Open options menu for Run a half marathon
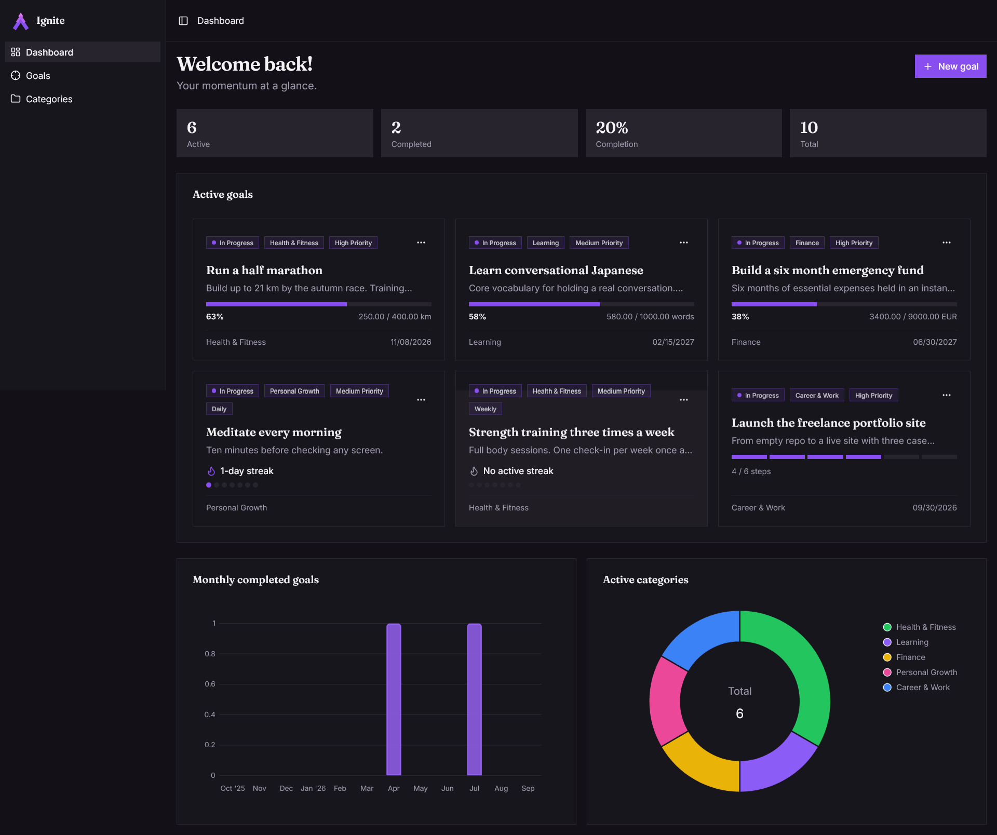 (x=421, y=243)
